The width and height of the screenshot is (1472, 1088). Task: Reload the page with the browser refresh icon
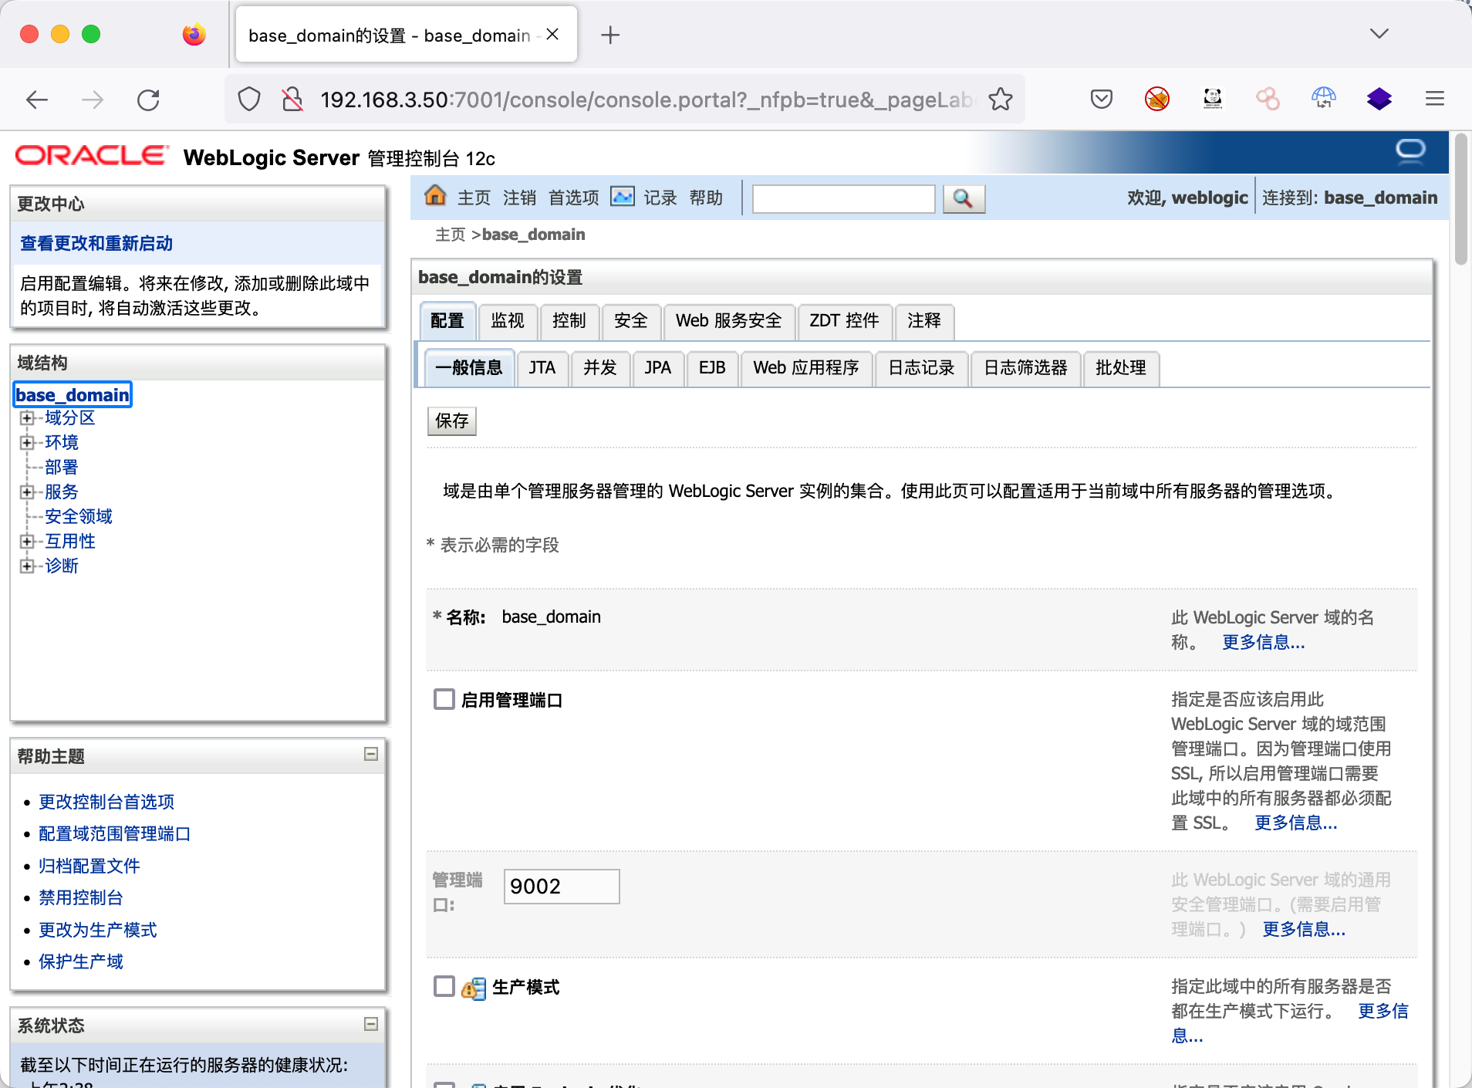tap(148, 100)
